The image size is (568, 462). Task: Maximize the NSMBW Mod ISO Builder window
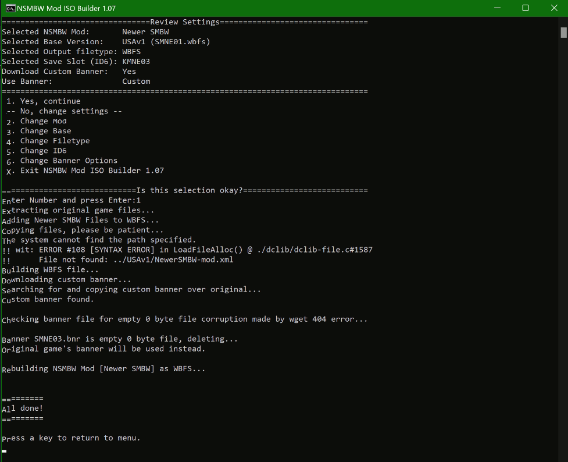coord(525,8)
